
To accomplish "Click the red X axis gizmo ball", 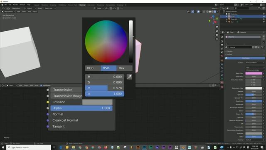I will click(215, 22).
